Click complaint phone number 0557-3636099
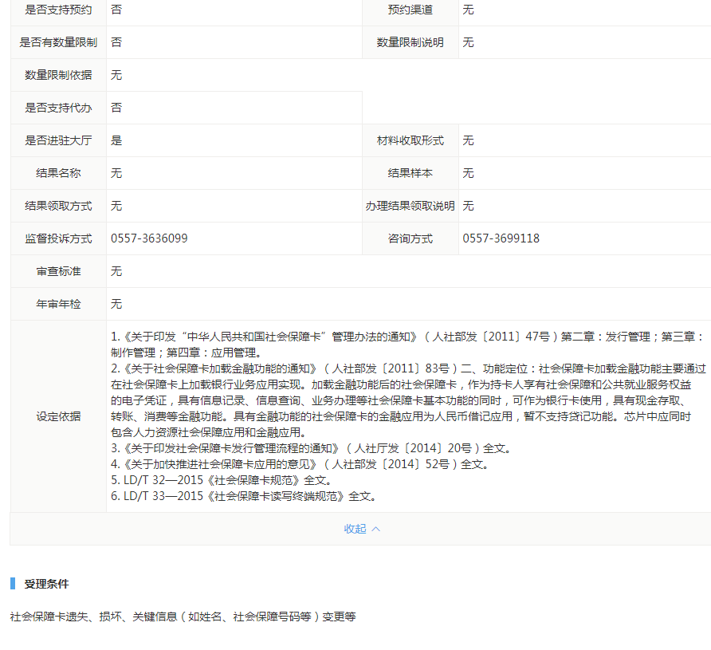This screenshot has height=650, width=711. click(149, 238)
